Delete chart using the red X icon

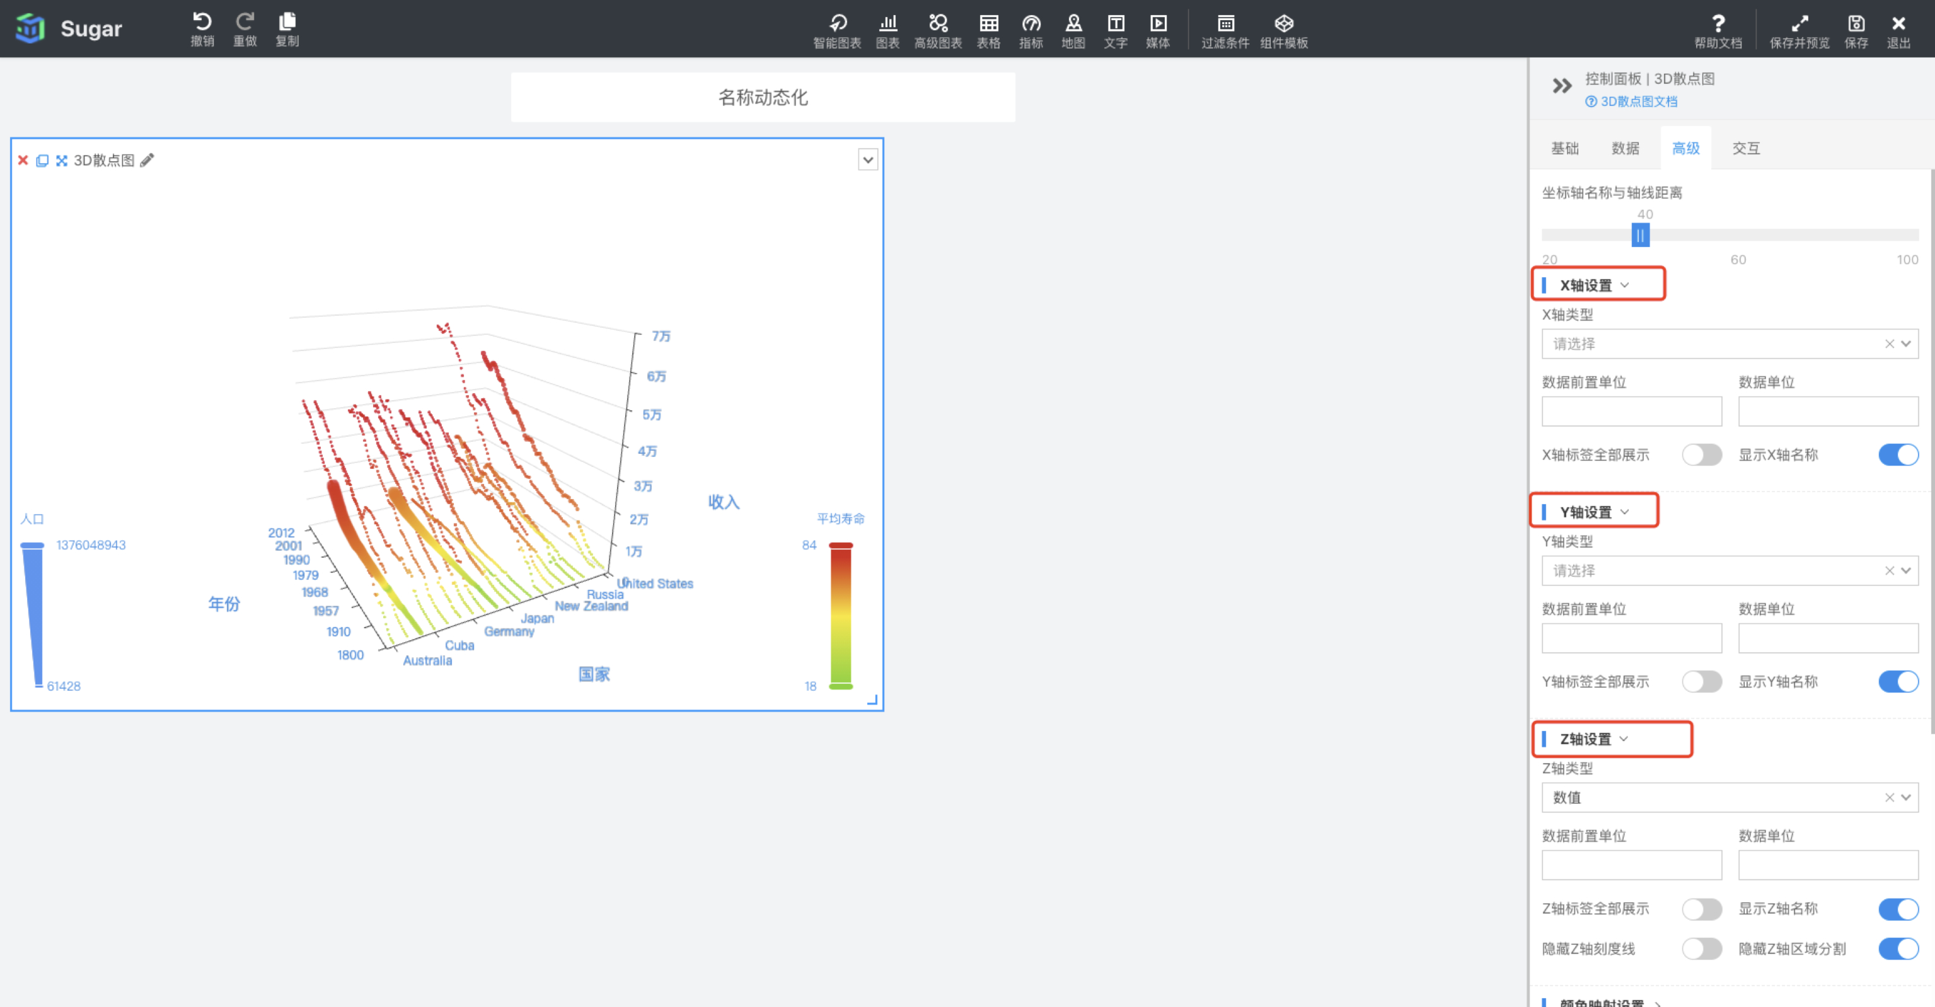[23, 160]
